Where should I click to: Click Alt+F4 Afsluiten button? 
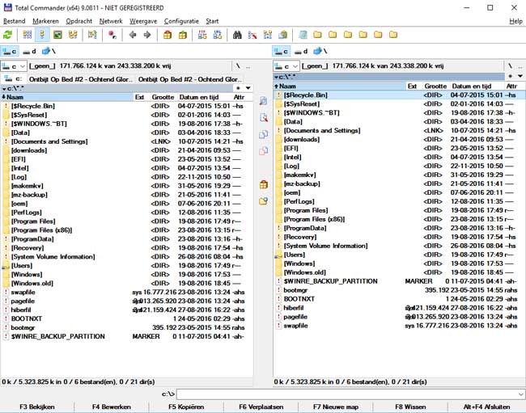[486, 407]
